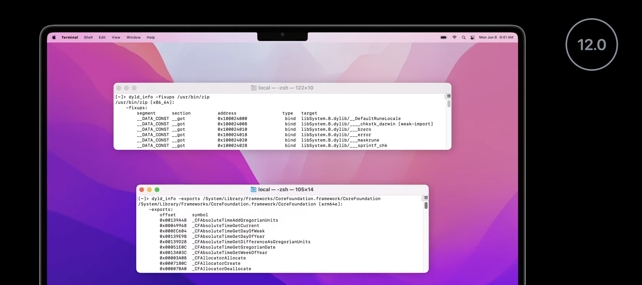This screenshot has height=285, width=642.
Task: Click _CFAllocatorDeallocate symbol
Action: point(222,269)
